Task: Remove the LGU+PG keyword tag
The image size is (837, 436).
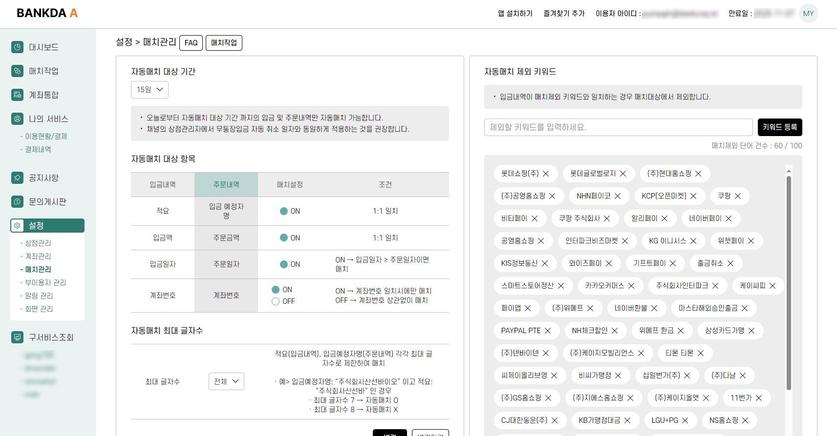Action: pyautogui.click(x=685, y=420)
